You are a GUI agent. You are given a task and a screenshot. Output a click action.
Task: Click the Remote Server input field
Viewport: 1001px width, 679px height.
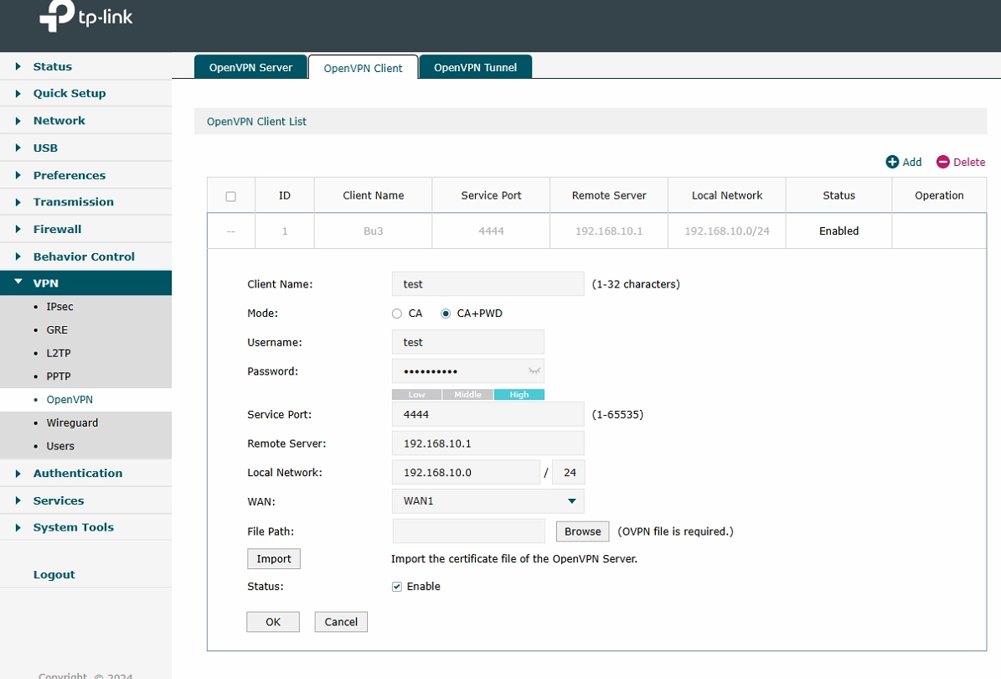(x=488, y=443)
